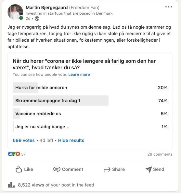Open the three-dot post options menu
The image size is (181, 193).
[x=168, y=7]
